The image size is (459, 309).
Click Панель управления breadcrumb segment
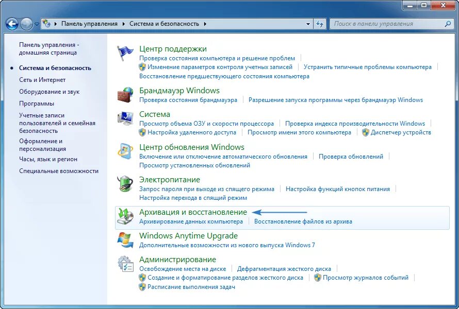(x=89, y=24)
